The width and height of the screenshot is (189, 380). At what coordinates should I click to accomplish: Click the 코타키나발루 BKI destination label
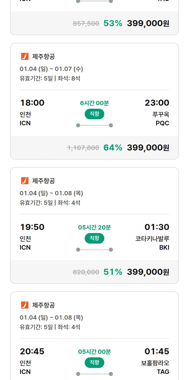[152, 243]
